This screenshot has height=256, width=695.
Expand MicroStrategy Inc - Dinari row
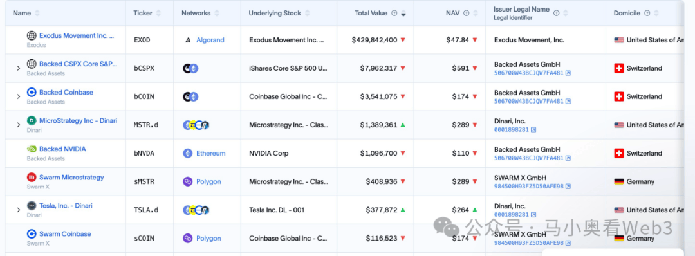[19, 125]
